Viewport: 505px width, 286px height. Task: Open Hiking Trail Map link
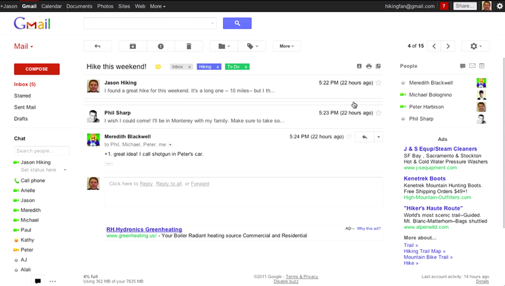pyautogui.click(x=424, y=251)
